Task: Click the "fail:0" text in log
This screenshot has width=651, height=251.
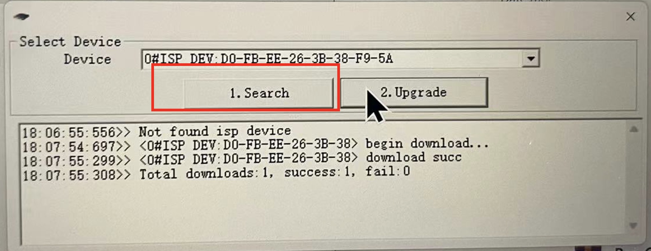Action: [x=388, y=171]
